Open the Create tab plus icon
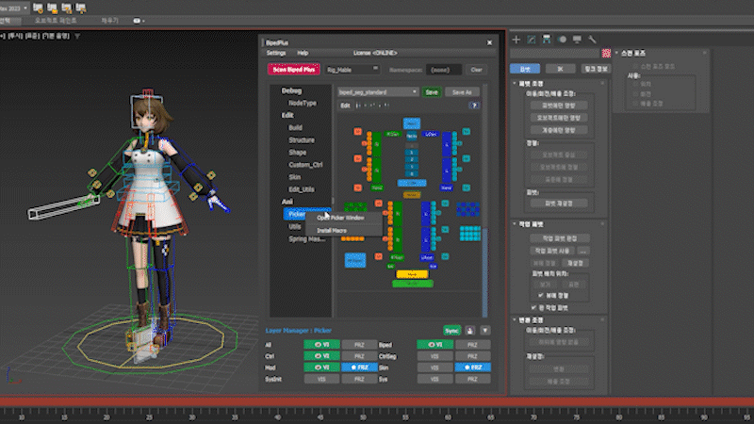 coord(516,40)
